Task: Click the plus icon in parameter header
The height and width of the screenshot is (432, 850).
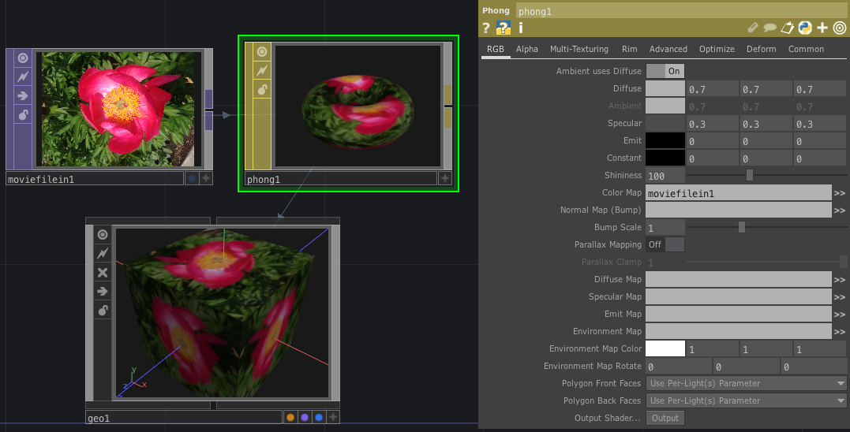Action: [x=822, y=28]
